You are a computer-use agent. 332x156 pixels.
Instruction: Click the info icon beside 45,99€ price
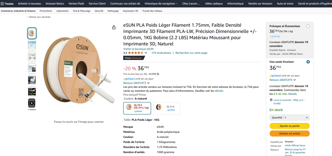pyautogui.click(x=158, y=74)
